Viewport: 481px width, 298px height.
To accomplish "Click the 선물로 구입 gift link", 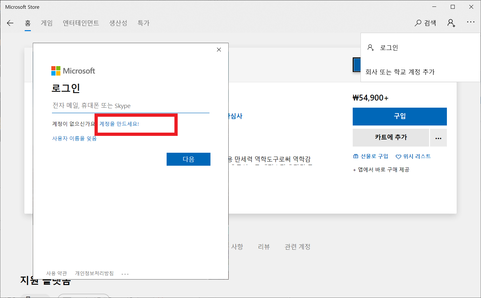I will 371,156.
